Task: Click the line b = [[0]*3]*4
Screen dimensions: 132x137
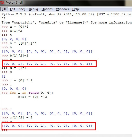Action: (x=19, y=43)
